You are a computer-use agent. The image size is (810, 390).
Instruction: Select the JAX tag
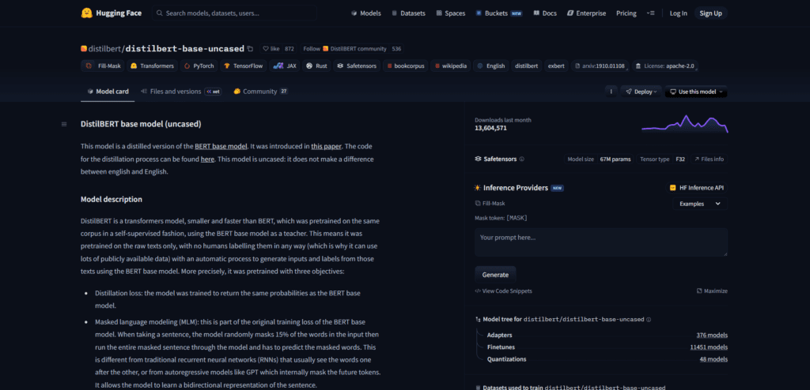(x=285, y=66)
